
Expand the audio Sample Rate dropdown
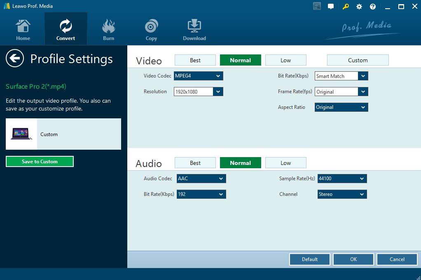tap(362, 179)
